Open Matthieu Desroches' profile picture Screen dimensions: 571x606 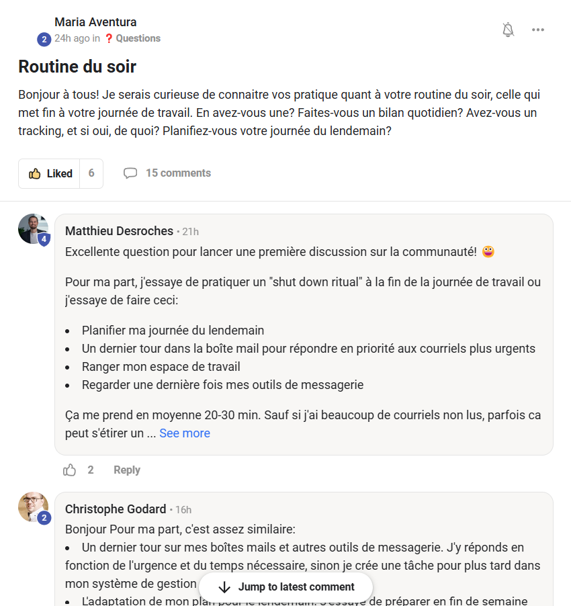click(x=32, y=228)
